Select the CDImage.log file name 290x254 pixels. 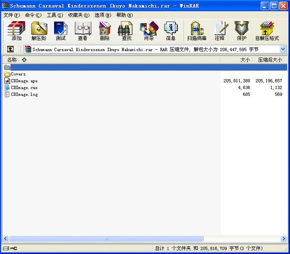24,94
